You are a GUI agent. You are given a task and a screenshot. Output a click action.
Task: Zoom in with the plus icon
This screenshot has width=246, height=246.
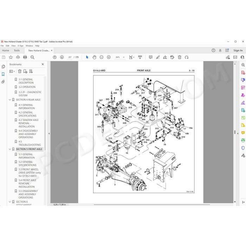pos(109,57)
